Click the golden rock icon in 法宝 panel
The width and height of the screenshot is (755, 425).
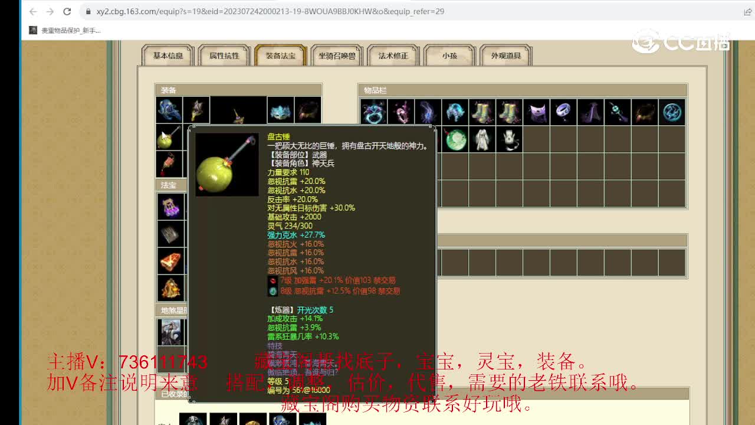[171, 288]
